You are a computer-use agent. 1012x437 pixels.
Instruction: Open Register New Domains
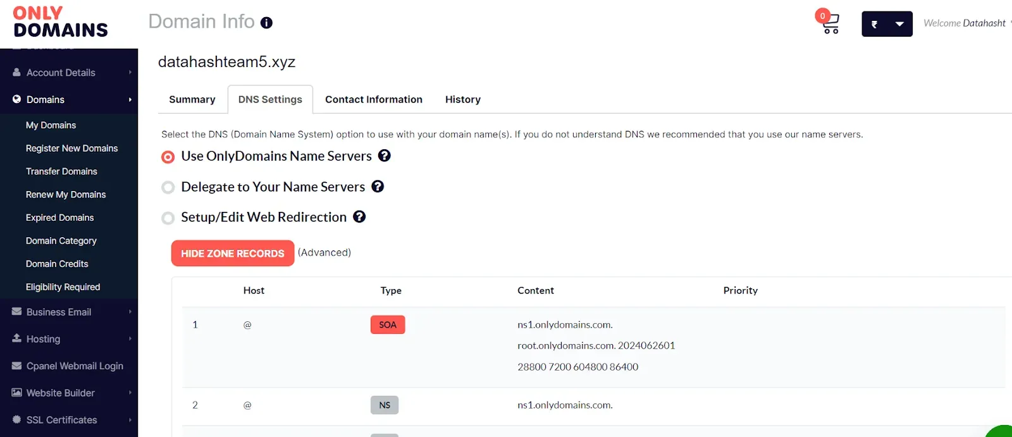[x=71, y=148]
